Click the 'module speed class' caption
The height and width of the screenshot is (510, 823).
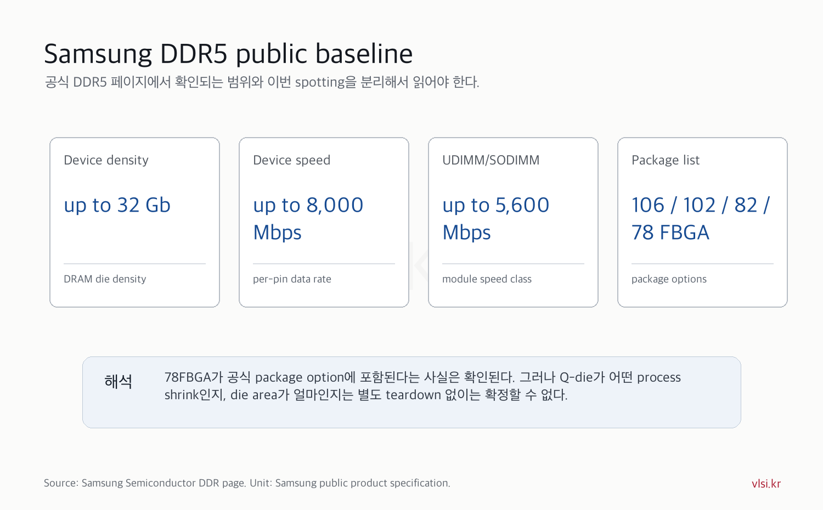pos(487,279)
